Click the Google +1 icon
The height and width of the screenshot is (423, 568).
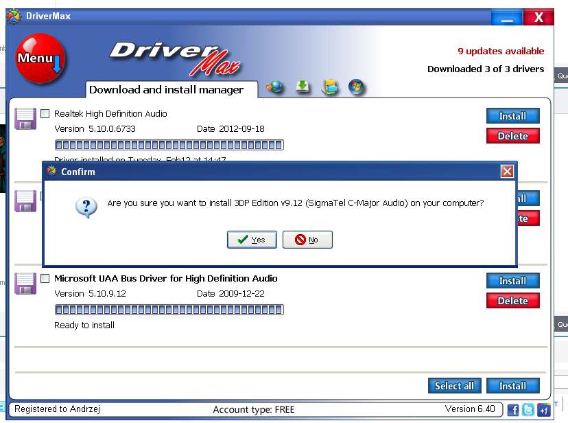(544, 410)
